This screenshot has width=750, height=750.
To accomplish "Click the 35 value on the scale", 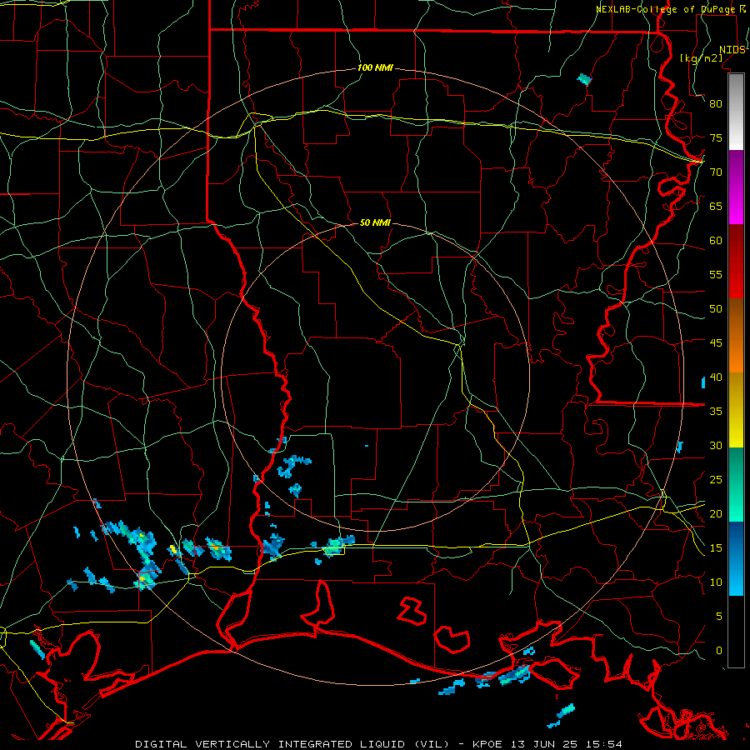I will coord(716,412).
